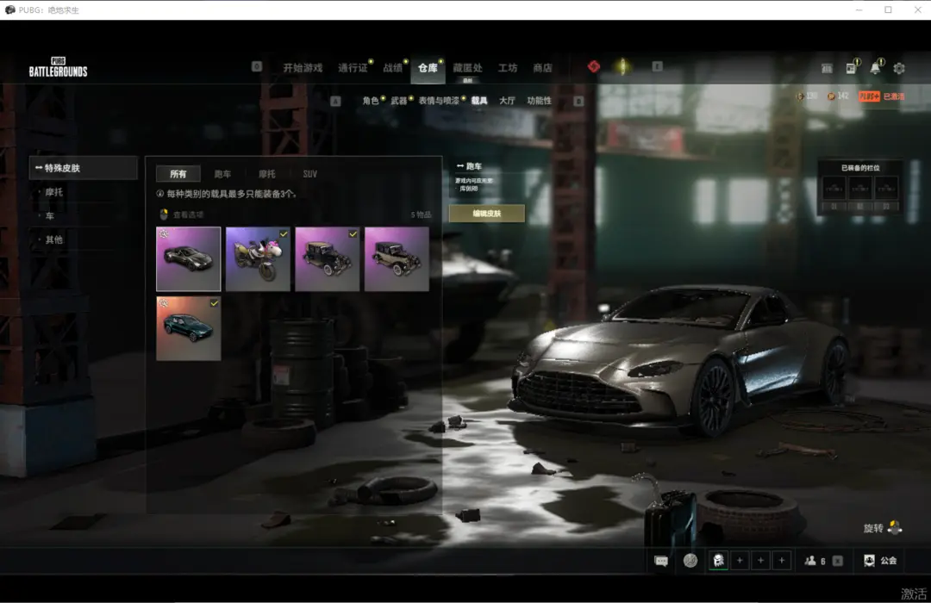Open the friends list showing 6
The height and width of the screenshot is (603, 931).
click(x=815, y=560)
